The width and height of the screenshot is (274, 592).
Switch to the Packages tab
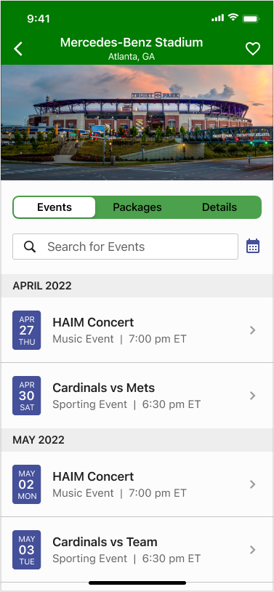(137, 207)
